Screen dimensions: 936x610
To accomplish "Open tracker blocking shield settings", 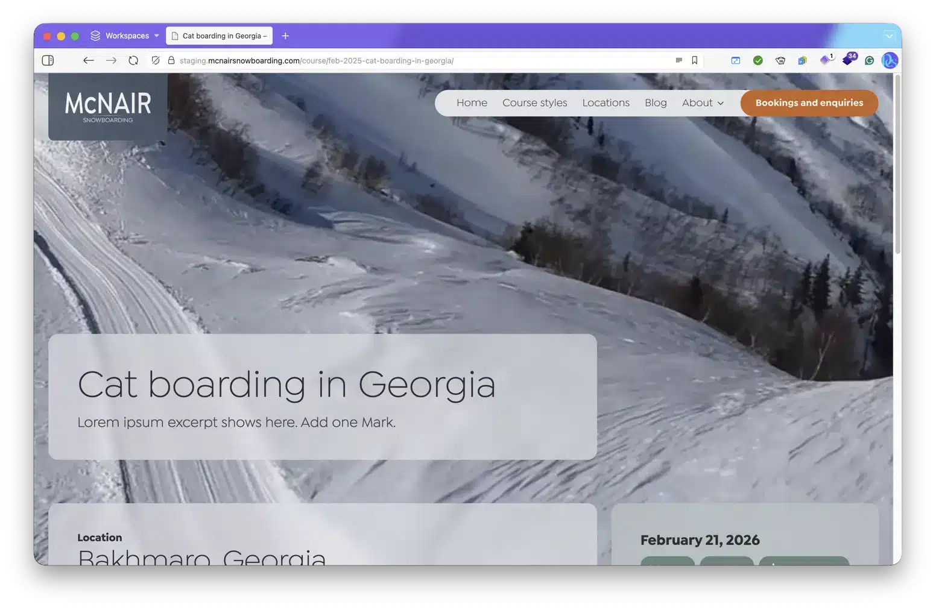I will [x=156, y=60].
